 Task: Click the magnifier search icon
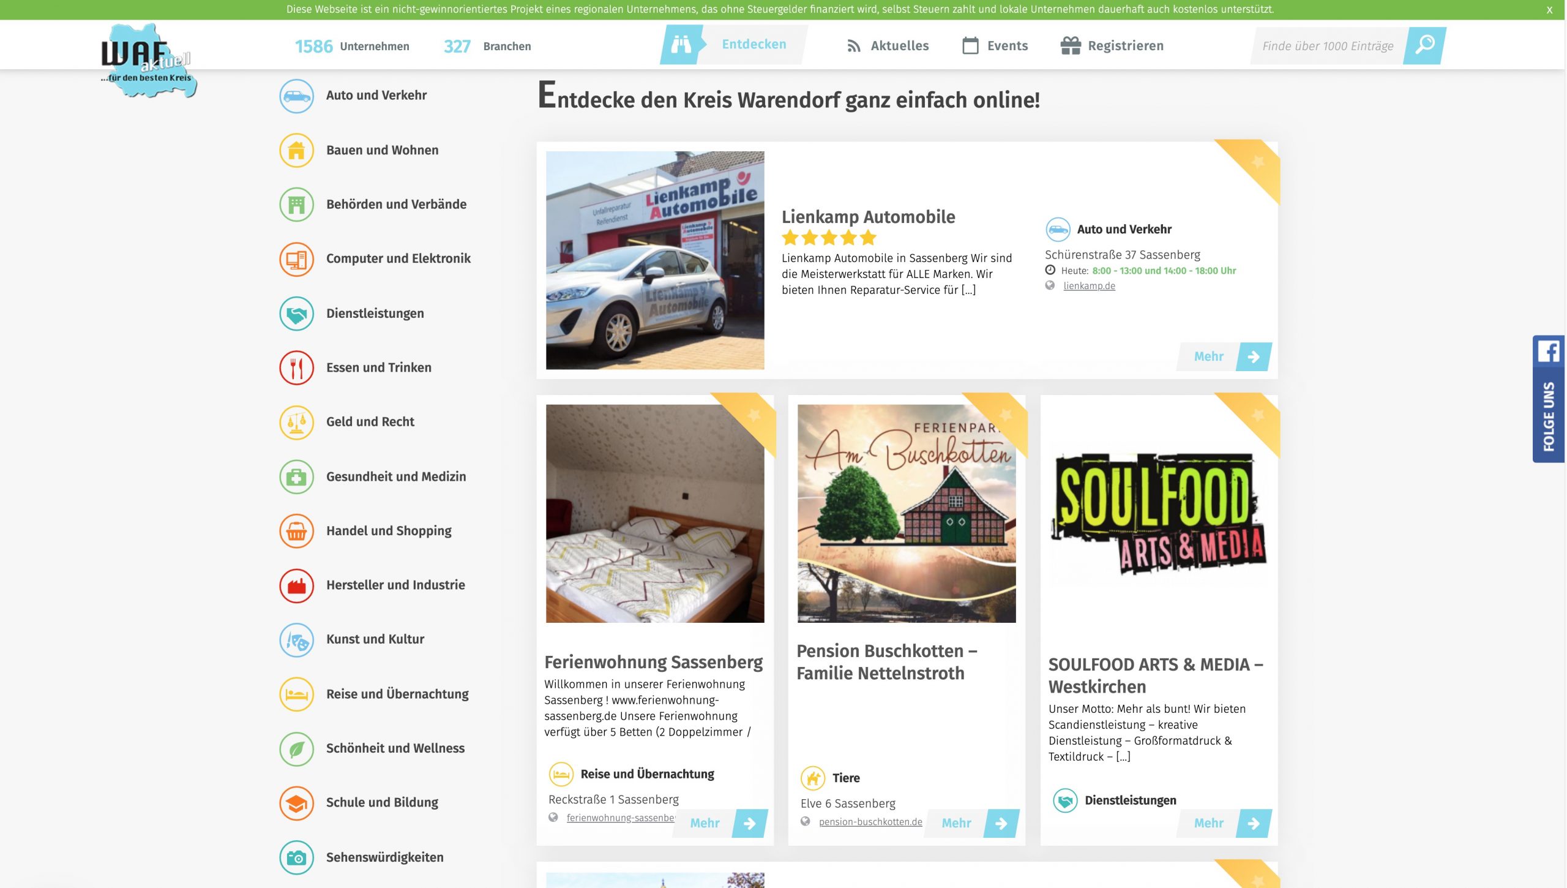coord(1425,45)
